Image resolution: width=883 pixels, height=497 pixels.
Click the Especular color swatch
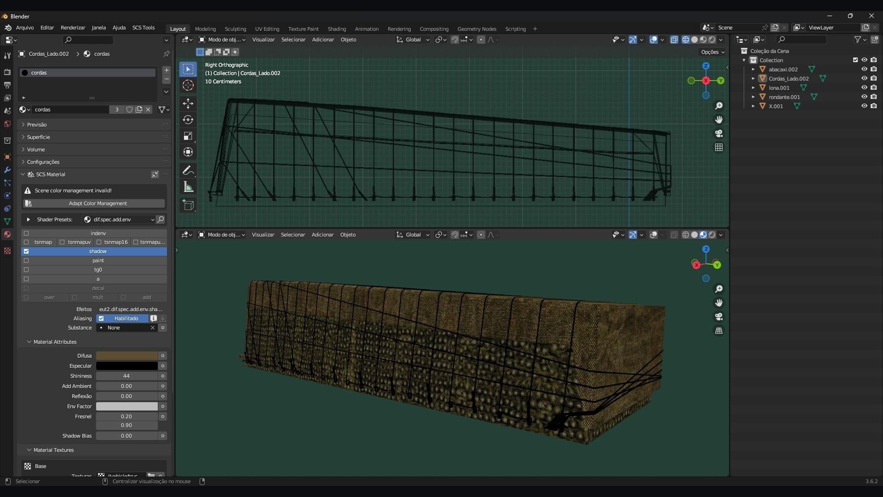click(127, 366)
